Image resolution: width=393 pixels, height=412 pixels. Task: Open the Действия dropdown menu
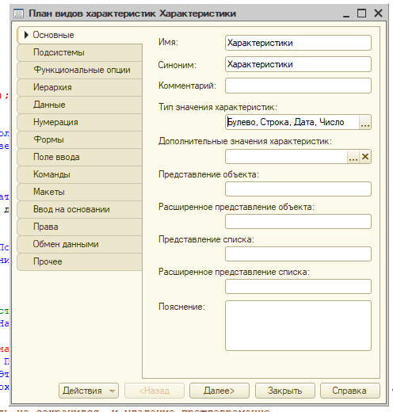coord(89,391)
